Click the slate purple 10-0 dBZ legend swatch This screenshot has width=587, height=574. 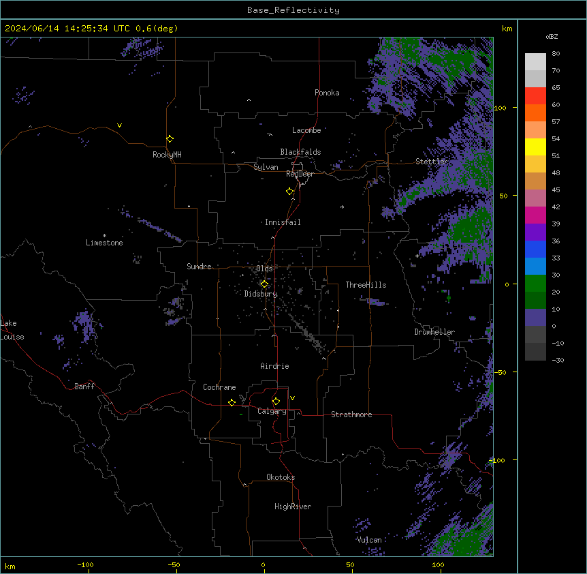point(535,318)
